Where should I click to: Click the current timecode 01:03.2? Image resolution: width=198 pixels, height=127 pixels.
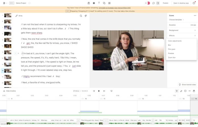76,91
